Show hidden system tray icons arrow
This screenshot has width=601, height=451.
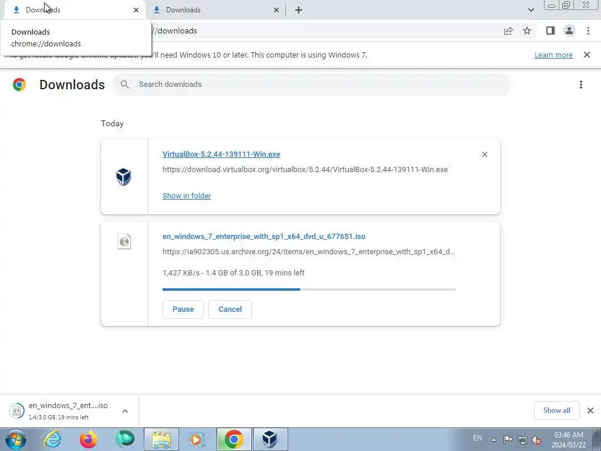[x=494, y=440]
